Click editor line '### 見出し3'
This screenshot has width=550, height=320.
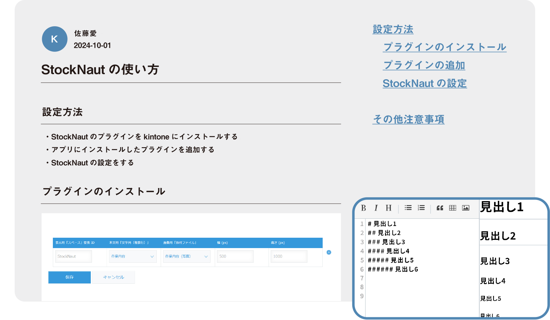pyautogui.click(x=386, y=242)
